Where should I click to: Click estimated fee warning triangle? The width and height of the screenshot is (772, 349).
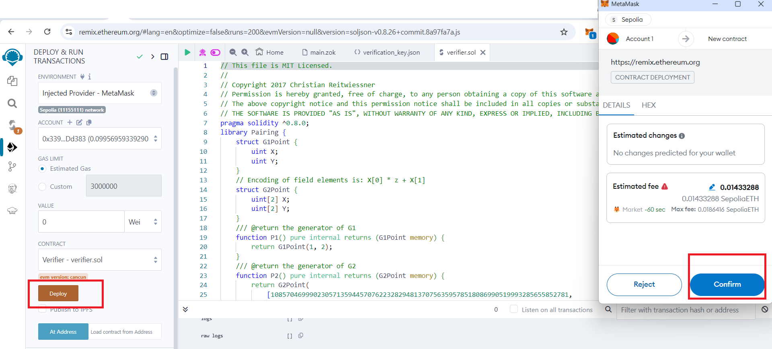(665, 186)
